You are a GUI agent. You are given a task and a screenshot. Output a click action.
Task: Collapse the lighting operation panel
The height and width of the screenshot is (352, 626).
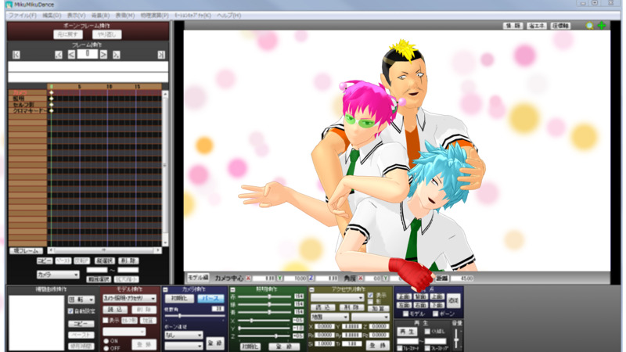pyautogui.click(x=232, y=289)
